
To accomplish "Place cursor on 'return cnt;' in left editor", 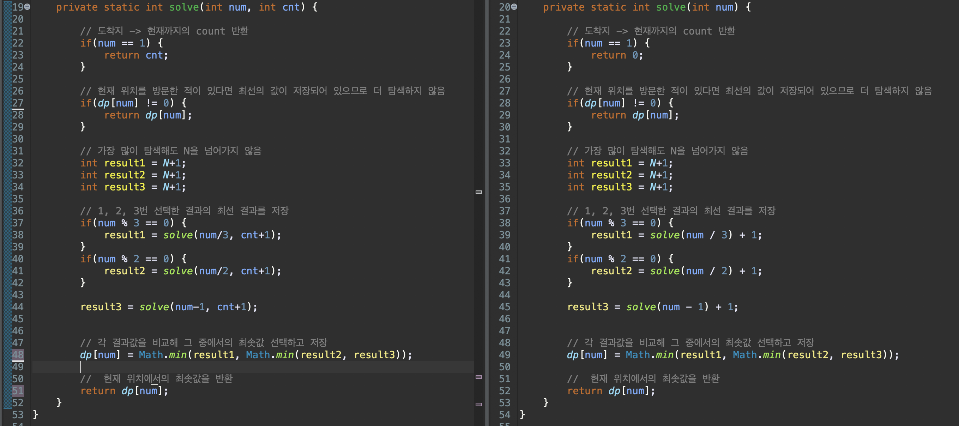I will 136,55.
